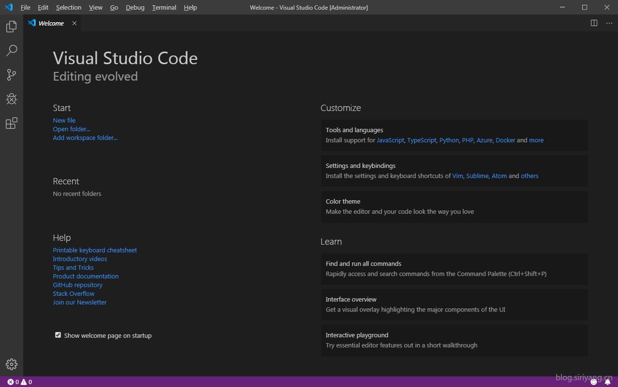This screenshot has width=618, height=387.
Task: Click the Split Editor icon
Action: point(594,23)
